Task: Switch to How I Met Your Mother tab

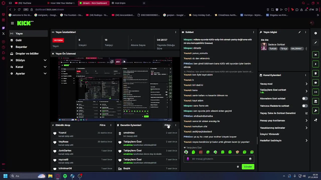Action: [x=61, y=3]
